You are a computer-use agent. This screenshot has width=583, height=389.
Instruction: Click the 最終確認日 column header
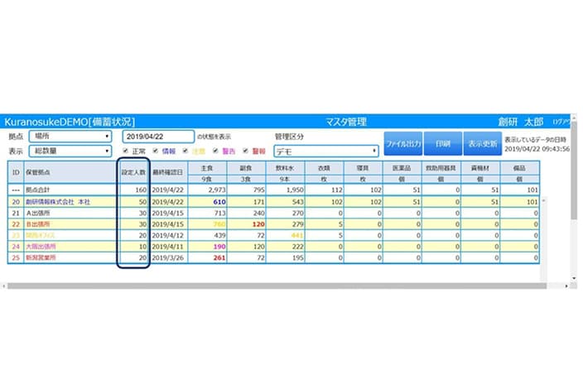pyautogui.click(x=169, y=172)
